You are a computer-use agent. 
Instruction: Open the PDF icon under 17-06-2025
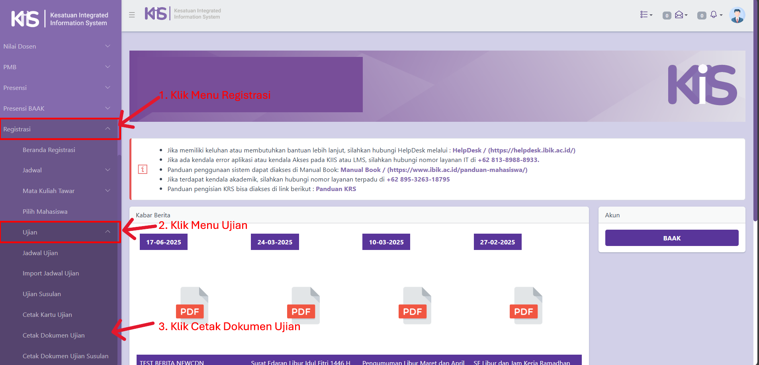(x=191, y=305)
